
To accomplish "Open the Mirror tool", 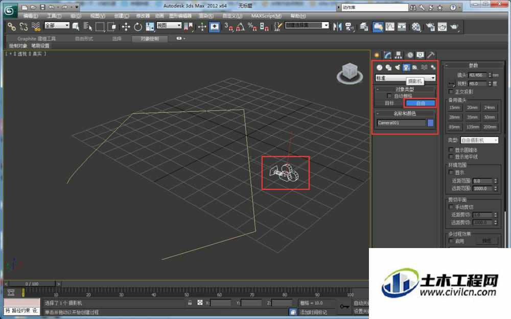I will click(337, 27).
